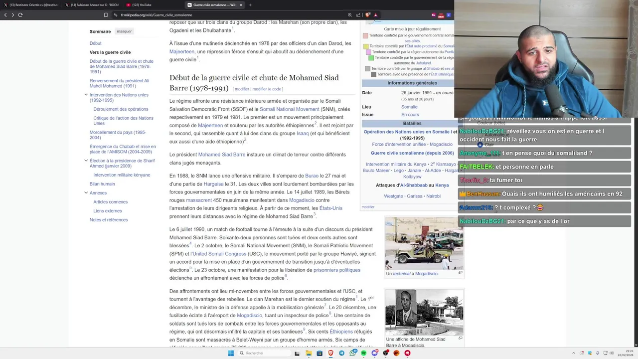The width and height of the screenshot is (638, 359).
Task: Open Task View from the taskbar
Action: point(297,353)
